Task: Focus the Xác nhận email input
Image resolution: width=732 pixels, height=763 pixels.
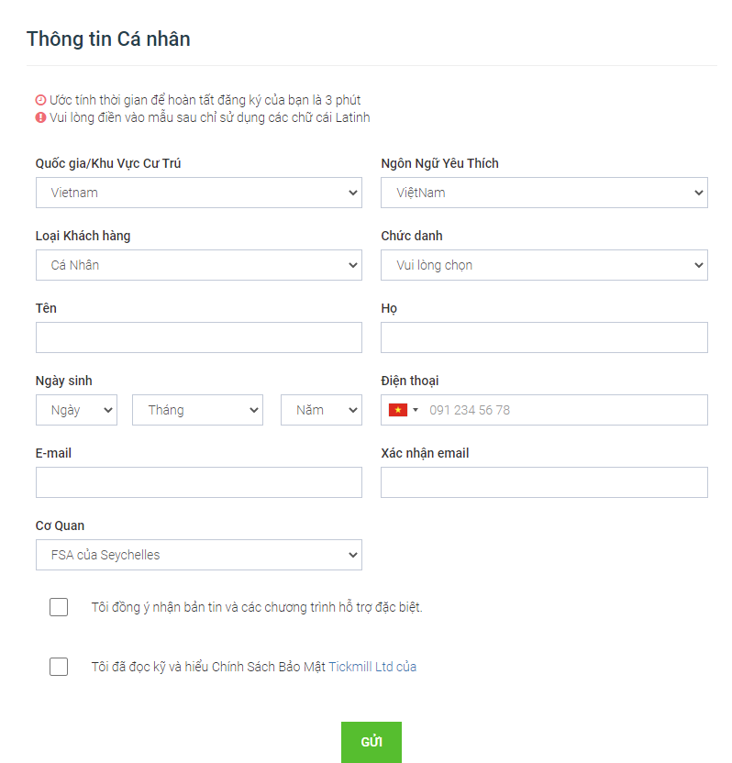Action: coord(544,482)
